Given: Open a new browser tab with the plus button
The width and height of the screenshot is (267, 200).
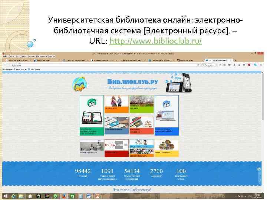Looking at the screenshot, I should pyautogui.click(x=235, y=60).
